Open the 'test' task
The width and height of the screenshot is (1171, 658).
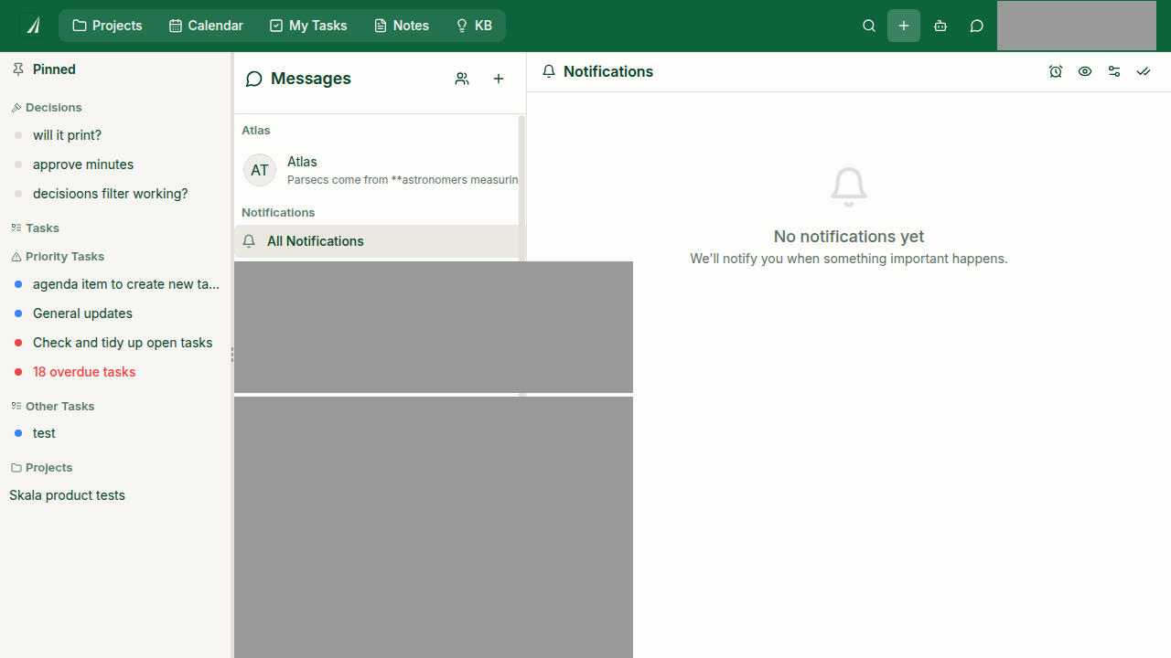(44, 433)
